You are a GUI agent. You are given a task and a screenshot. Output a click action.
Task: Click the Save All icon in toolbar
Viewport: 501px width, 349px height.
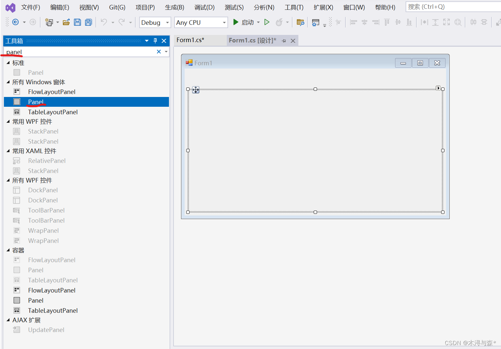[88, 22]
